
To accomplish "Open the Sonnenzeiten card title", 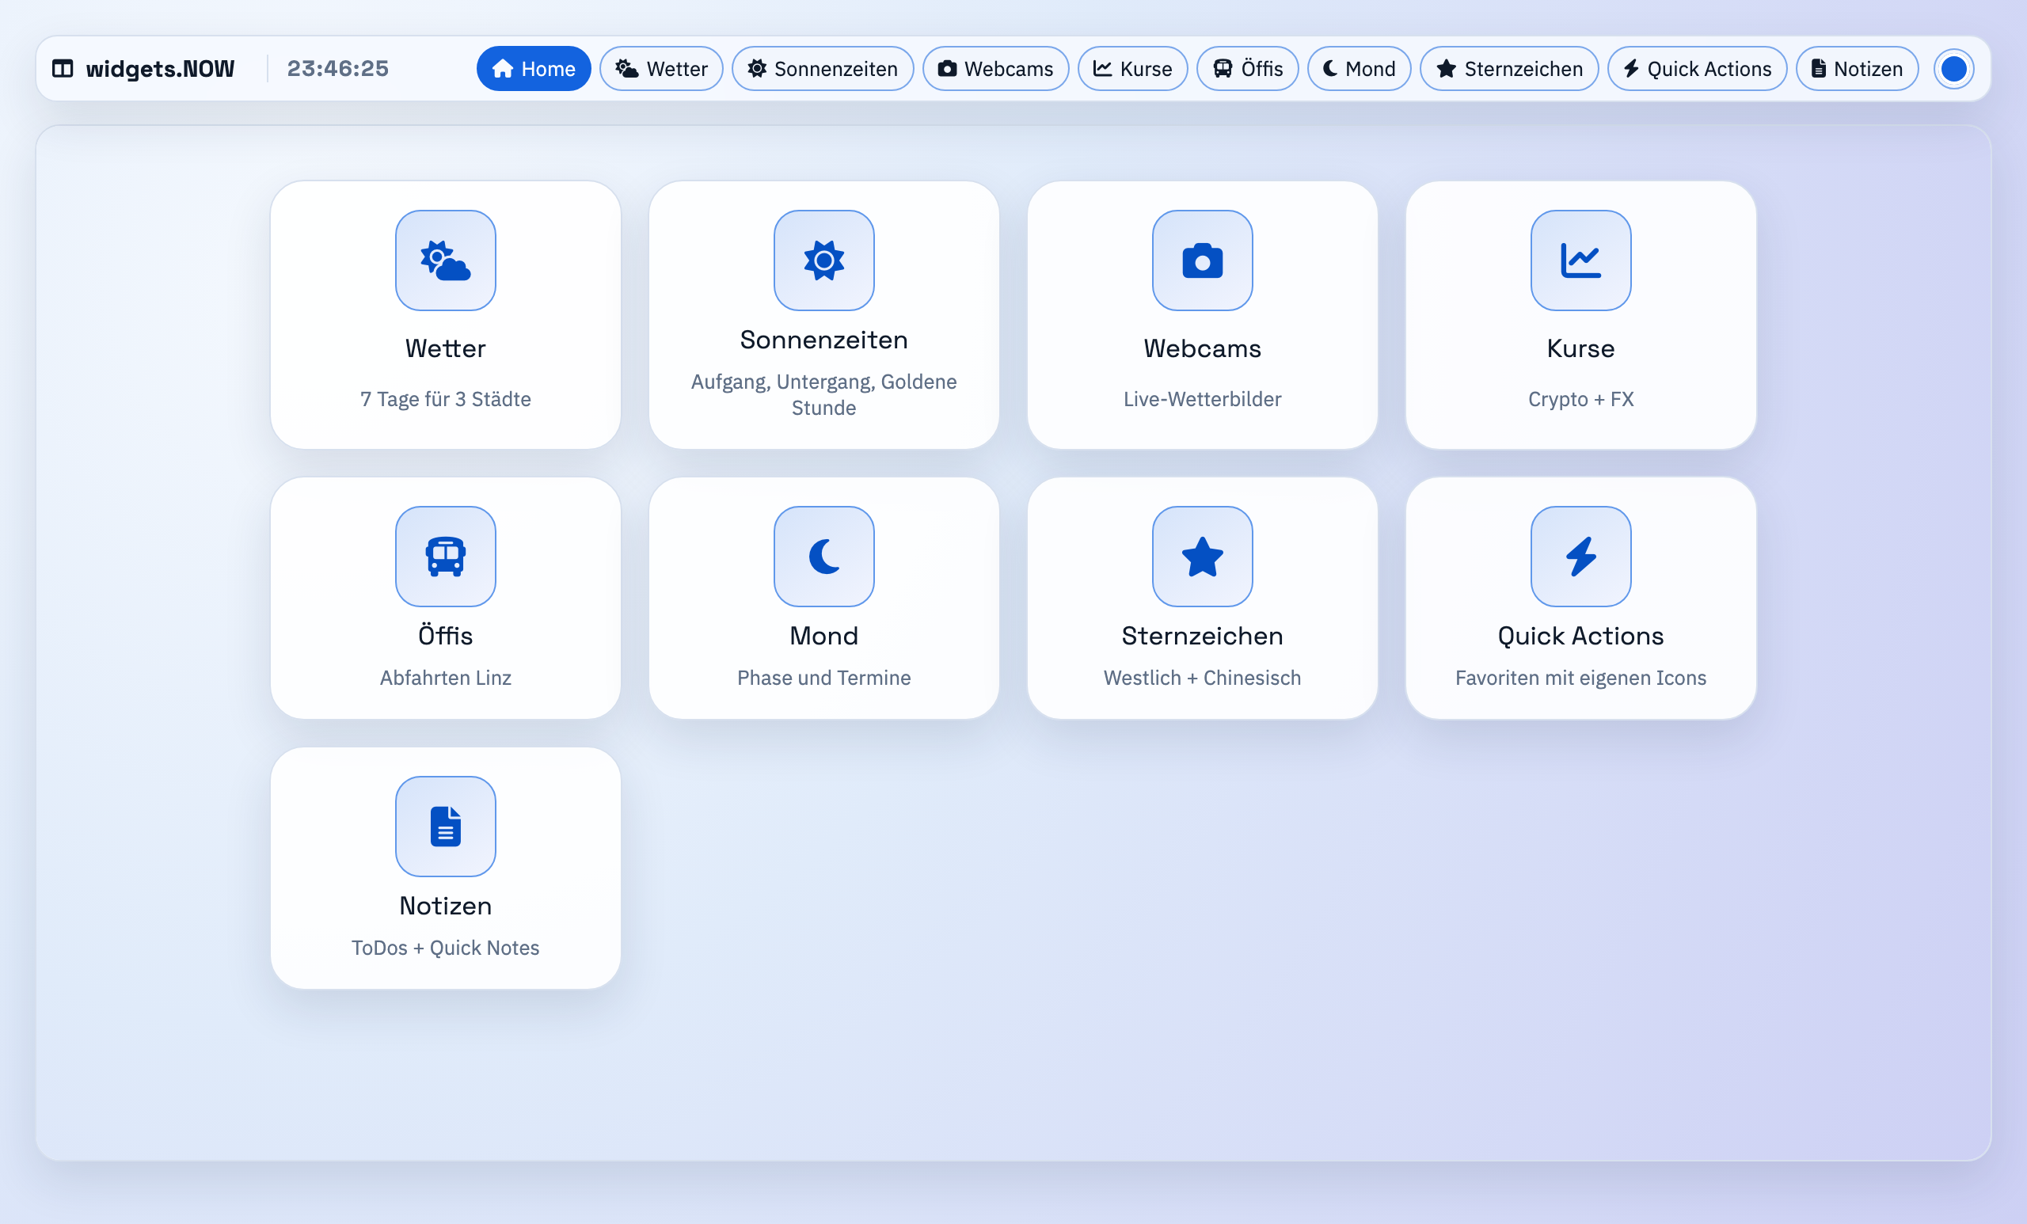I will point(823,340).
